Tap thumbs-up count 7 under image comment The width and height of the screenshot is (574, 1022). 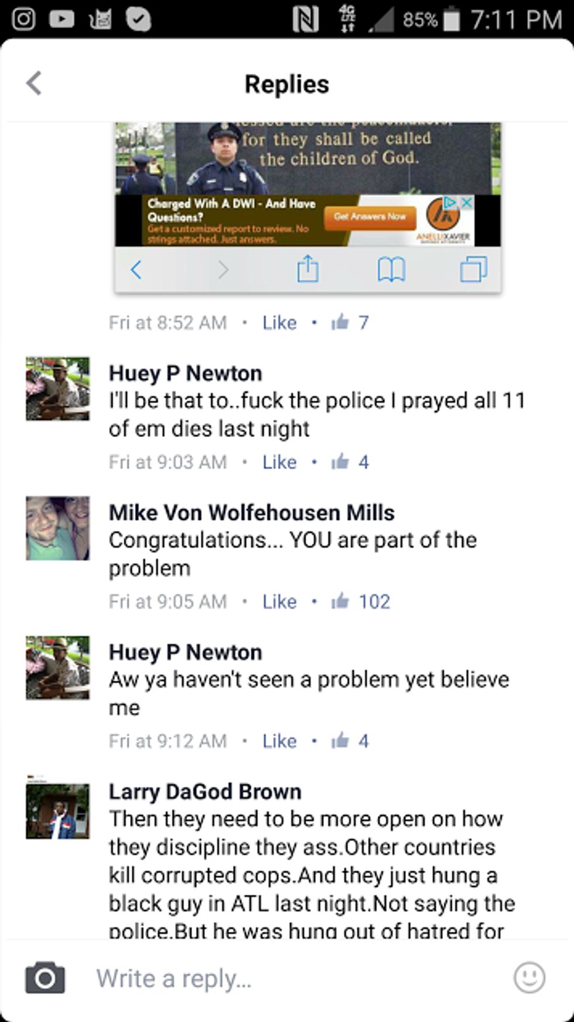coord(350,322)
